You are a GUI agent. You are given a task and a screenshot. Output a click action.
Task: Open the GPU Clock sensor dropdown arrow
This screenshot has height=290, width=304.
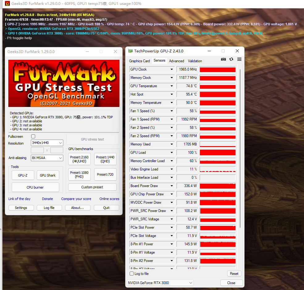pyautogui.click(x=172, y=69)
